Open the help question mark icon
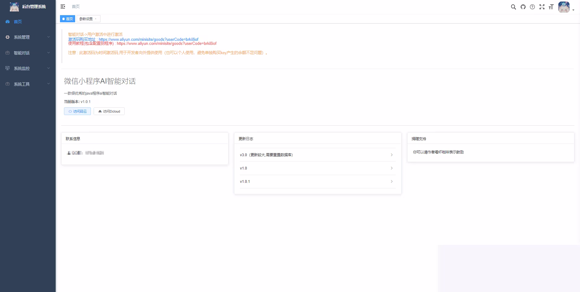This screenshot has height=292, width=580. pyautogui.click(x=532, y=7)
